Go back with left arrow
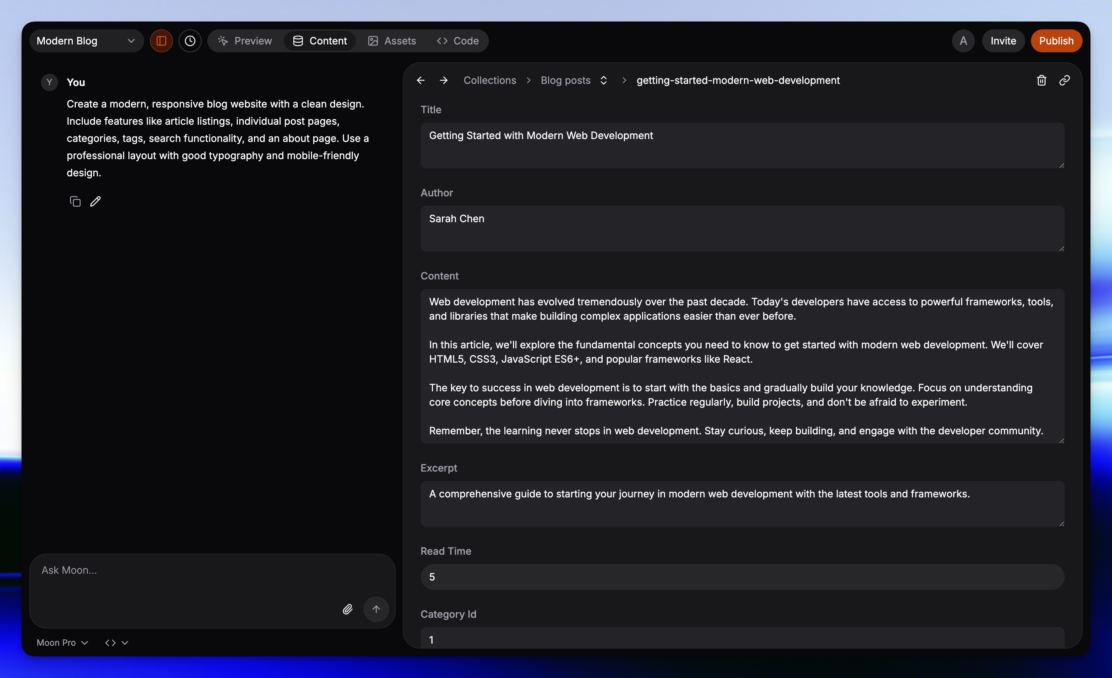Viewport: 1112px width, 678px height. pyautogui.click(x=421, y=80)
